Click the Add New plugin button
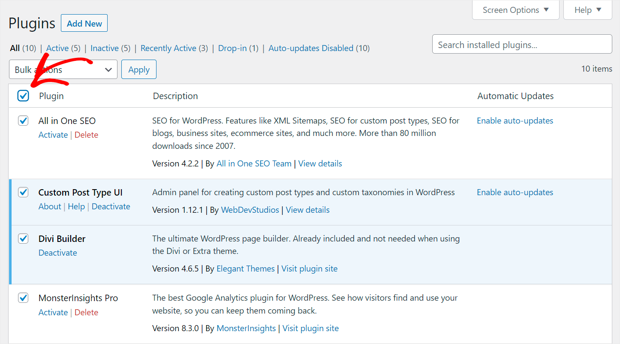The width and height of the screenshot is (620, 344). pos(84,24)
